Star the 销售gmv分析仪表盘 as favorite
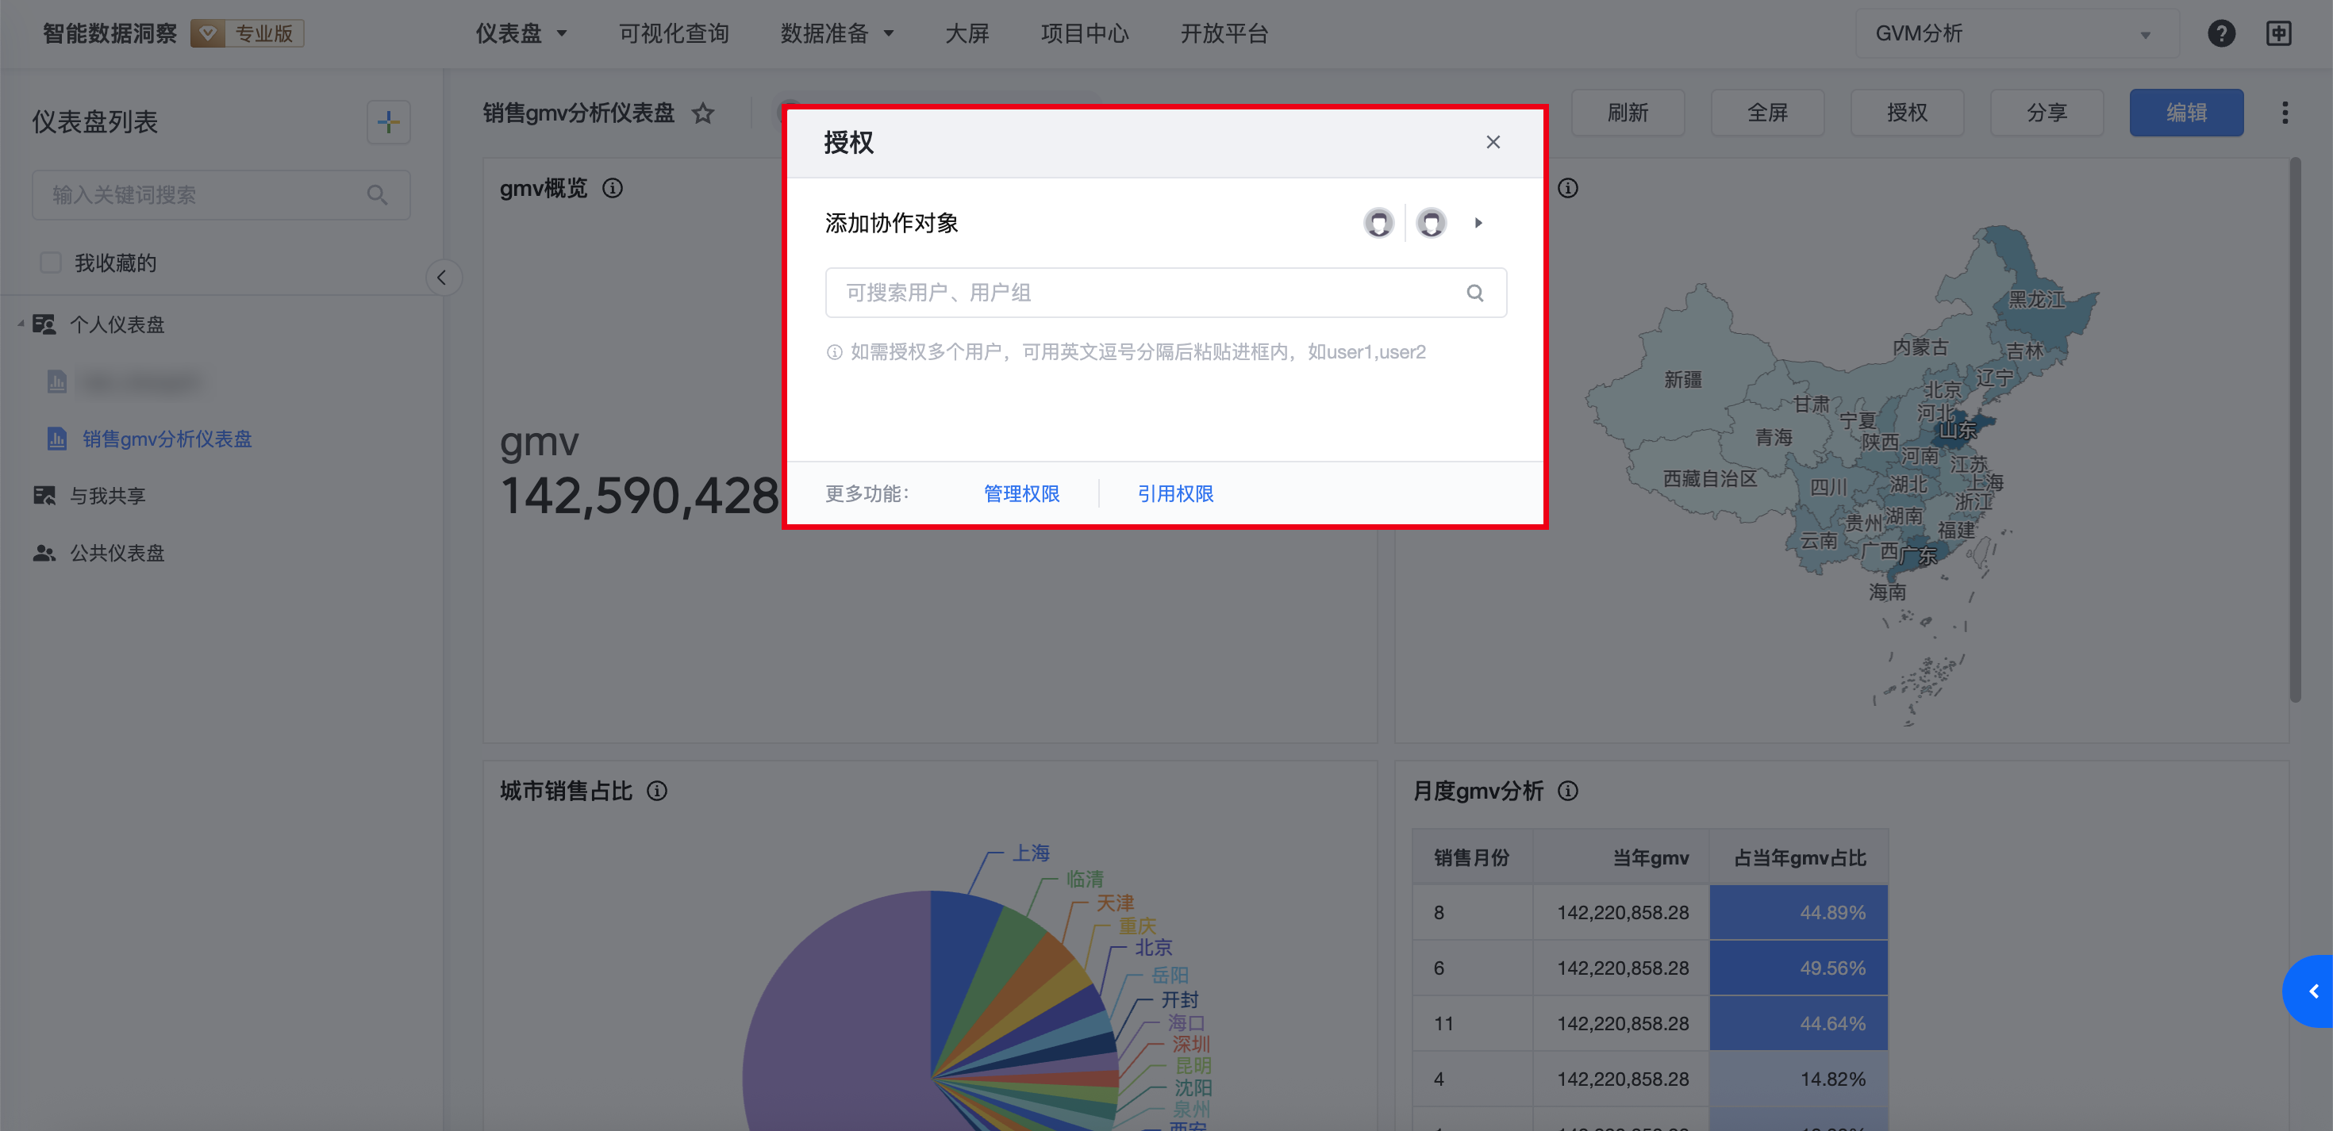Image resolution: width=2333 pixels, height=1131 pixels. (x=703, y=113)
